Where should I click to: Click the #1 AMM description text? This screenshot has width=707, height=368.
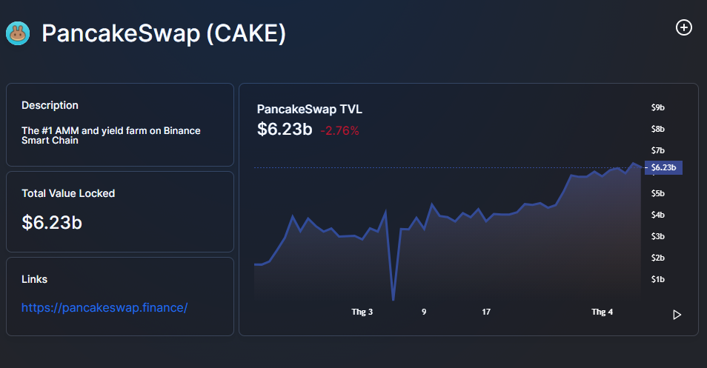click(110, 135)
